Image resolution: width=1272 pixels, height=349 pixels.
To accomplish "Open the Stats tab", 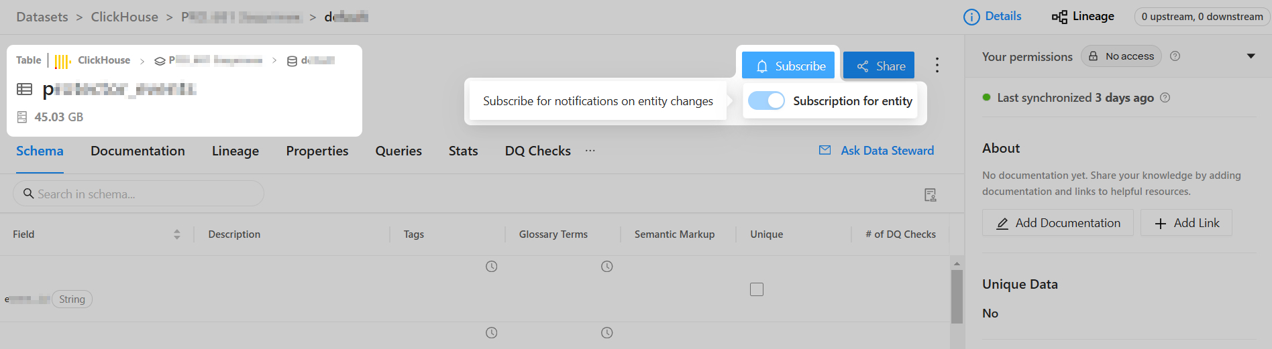I will point(463,151).
